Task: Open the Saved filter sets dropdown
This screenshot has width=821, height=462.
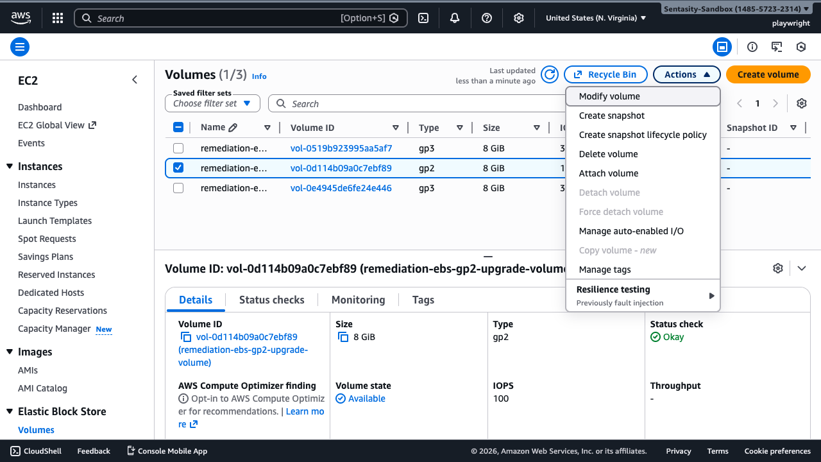Action: coord(212,103)
